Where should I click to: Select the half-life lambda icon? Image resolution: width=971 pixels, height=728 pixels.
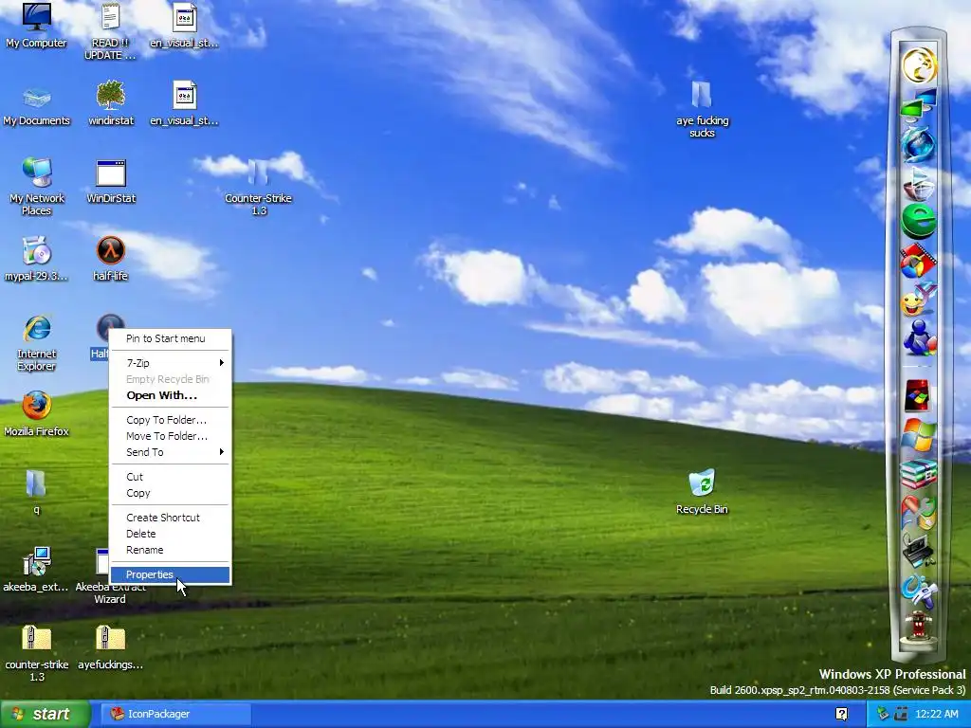coord(111,250)
